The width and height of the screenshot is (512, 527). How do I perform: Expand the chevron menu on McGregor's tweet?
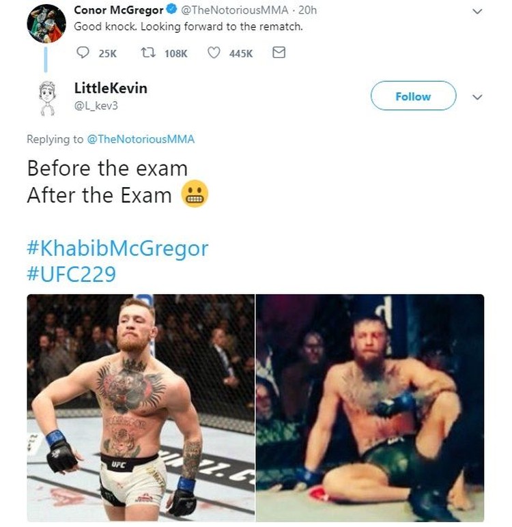(x=477, y=12)
